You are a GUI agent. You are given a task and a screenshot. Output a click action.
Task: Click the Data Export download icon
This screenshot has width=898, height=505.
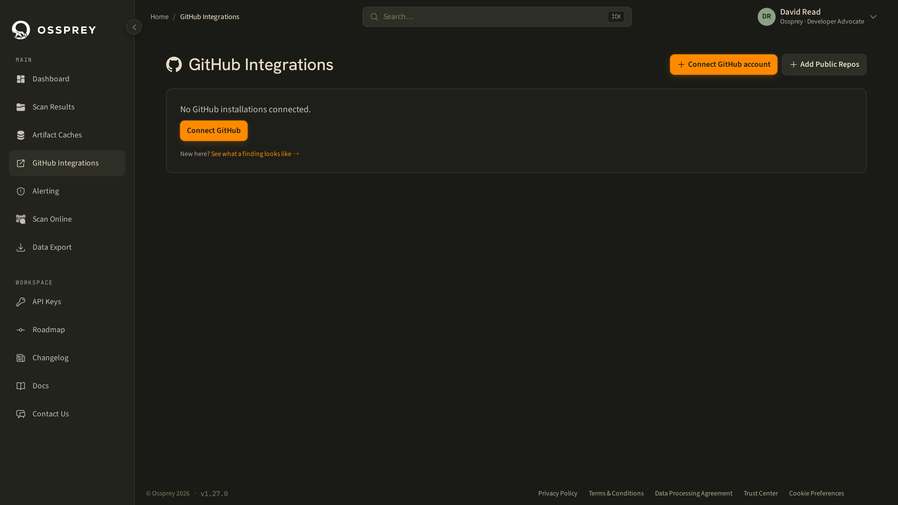(21, 247)
